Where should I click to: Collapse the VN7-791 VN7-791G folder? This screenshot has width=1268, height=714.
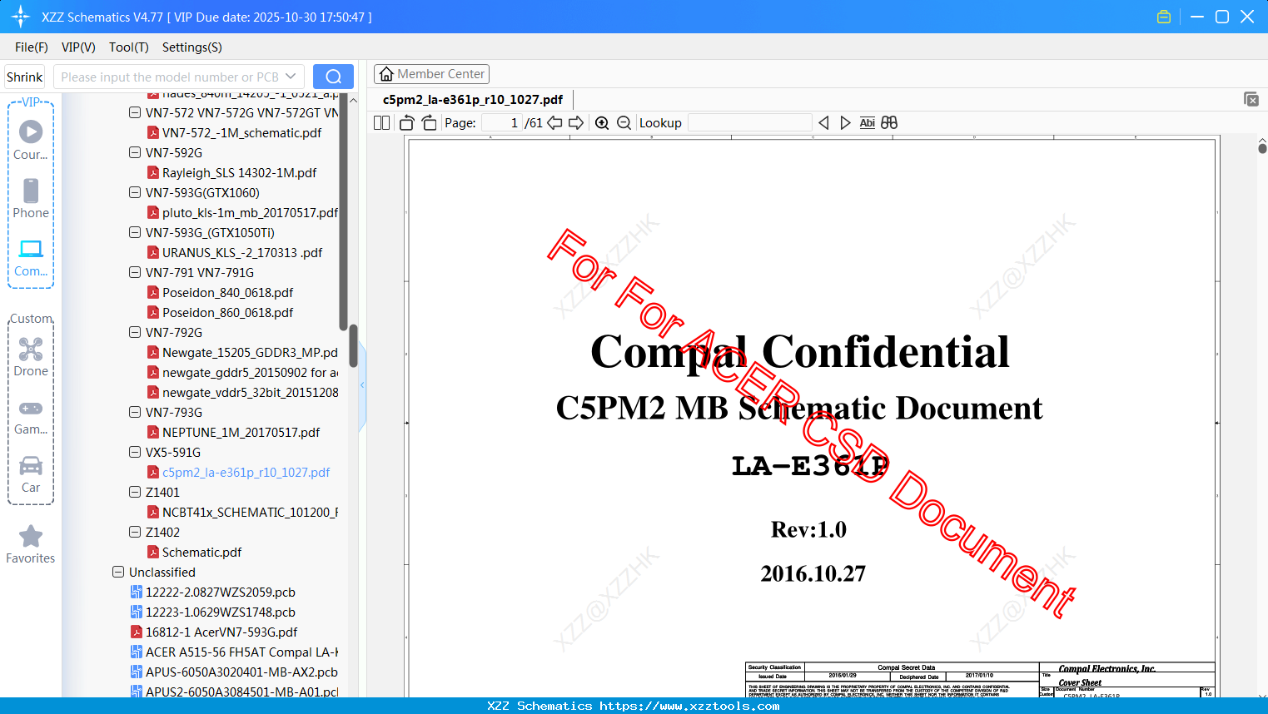(135, 272)
